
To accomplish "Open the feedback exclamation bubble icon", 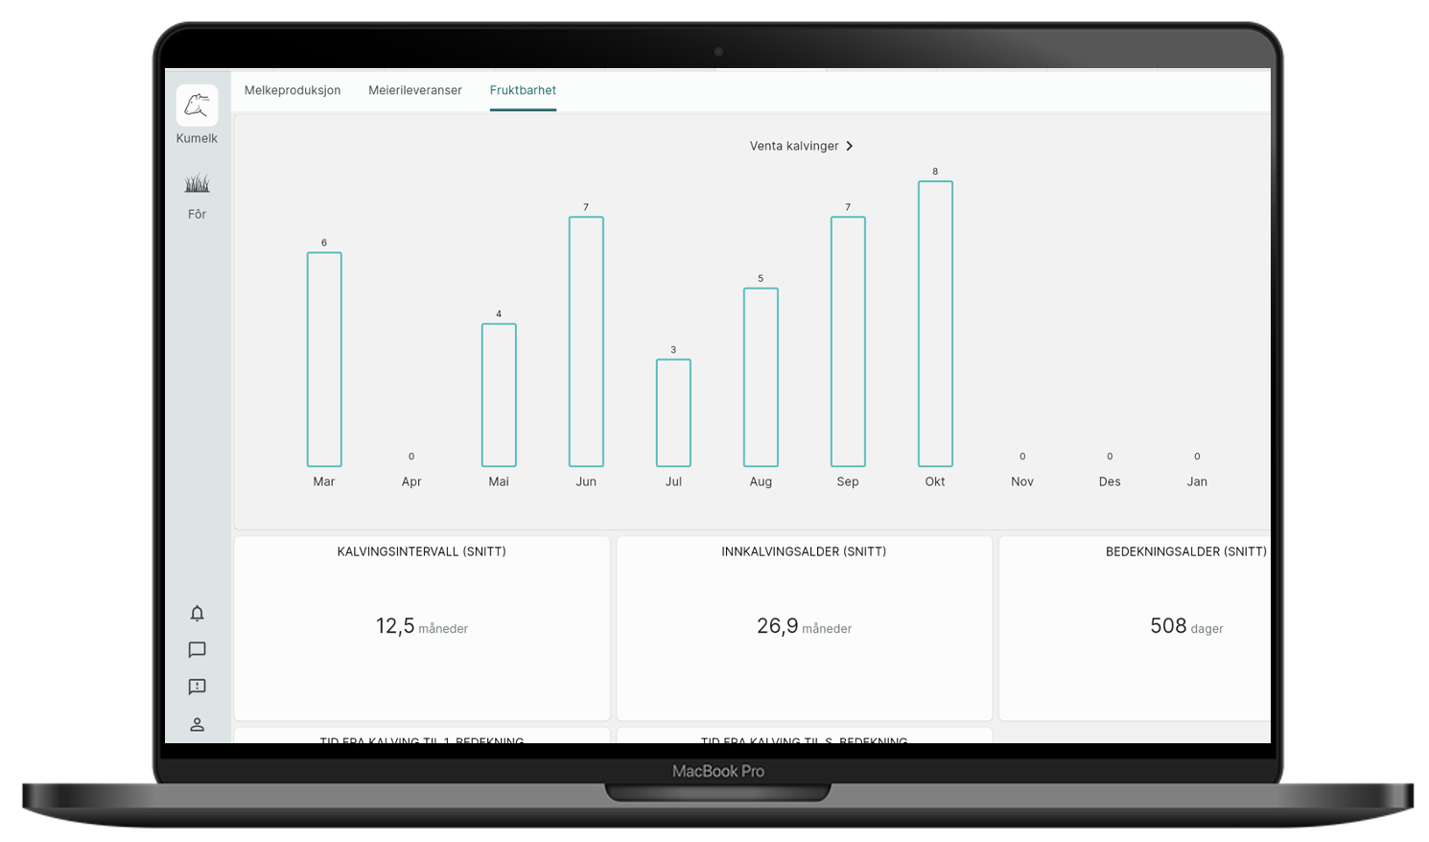I will click(197, 687).
